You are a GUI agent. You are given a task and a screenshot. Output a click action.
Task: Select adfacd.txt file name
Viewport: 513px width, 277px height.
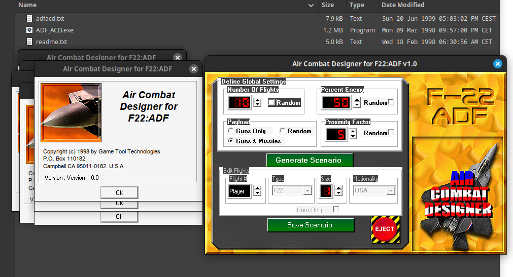[50, 19]
